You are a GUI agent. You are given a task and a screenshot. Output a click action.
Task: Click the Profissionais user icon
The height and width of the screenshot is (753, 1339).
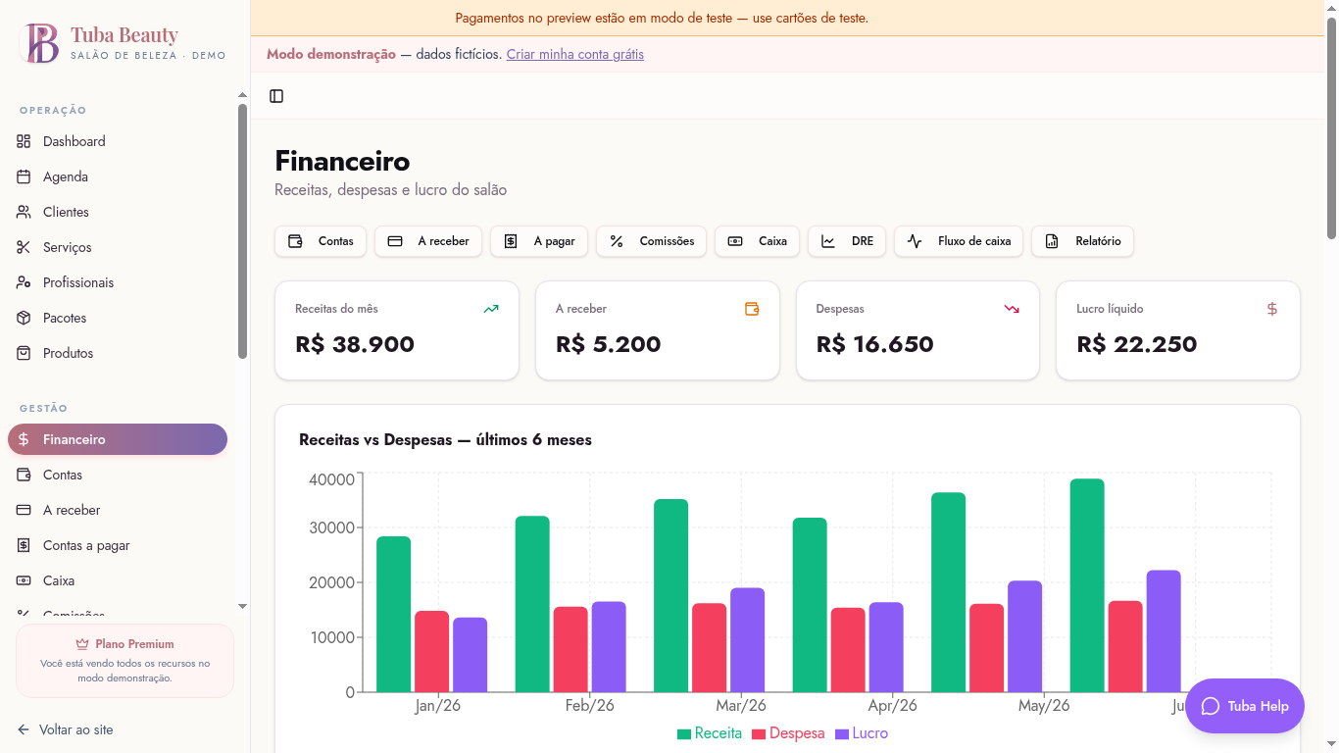[24, 282]
